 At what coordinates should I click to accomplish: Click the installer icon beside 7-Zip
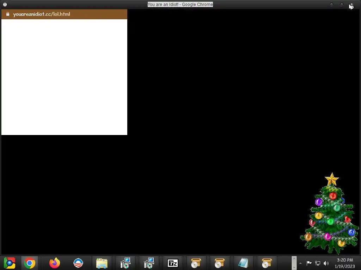point(149,263)
